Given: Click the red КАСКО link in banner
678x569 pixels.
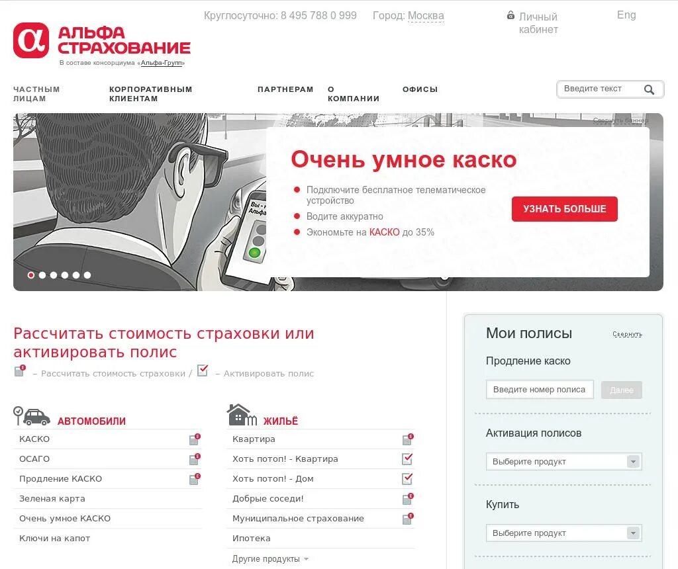Looking at the screenshot, I should point(384,232).
